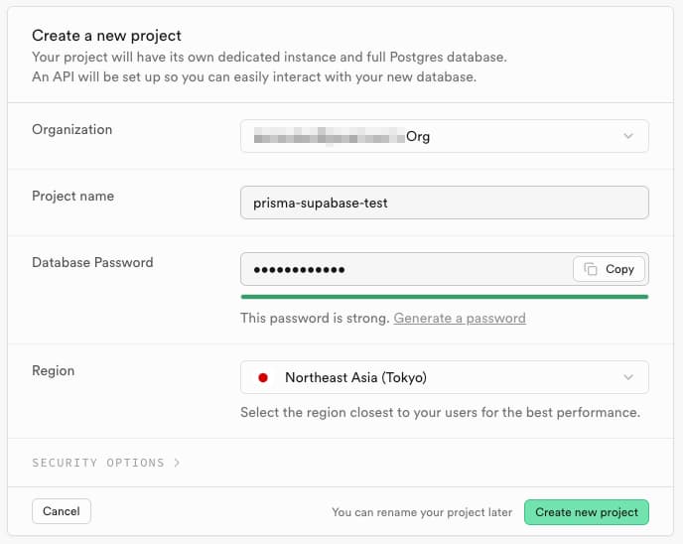683x544 pixels.
Task: Click the Create new project button
Action: click(586, 512)
